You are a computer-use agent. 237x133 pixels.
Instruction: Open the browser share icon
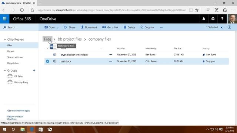225,10
